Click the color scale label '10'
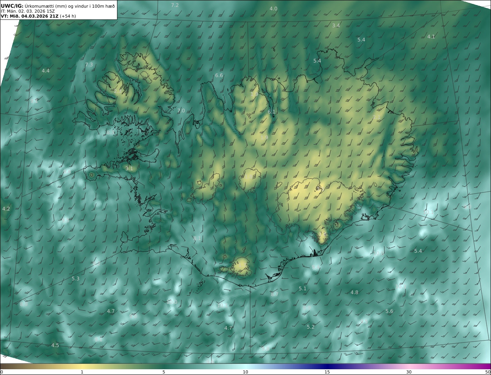This screenshot has height=375, width=491. (x=245, y=372)
